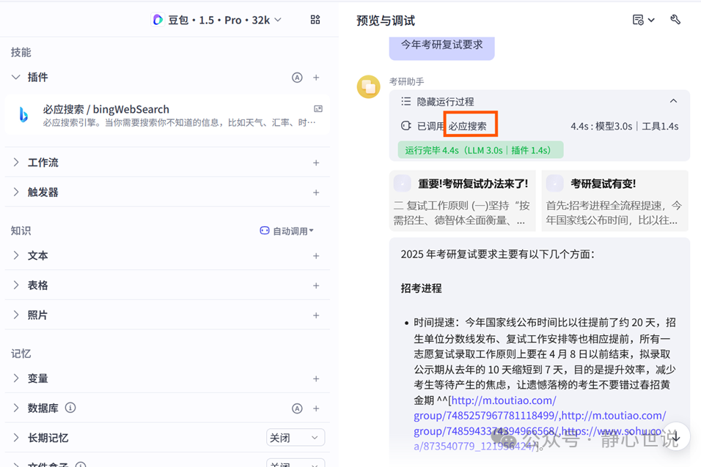Add a new plugin with the plus button
The width and height of the screenshot is (701, 467).
(317, 77)
